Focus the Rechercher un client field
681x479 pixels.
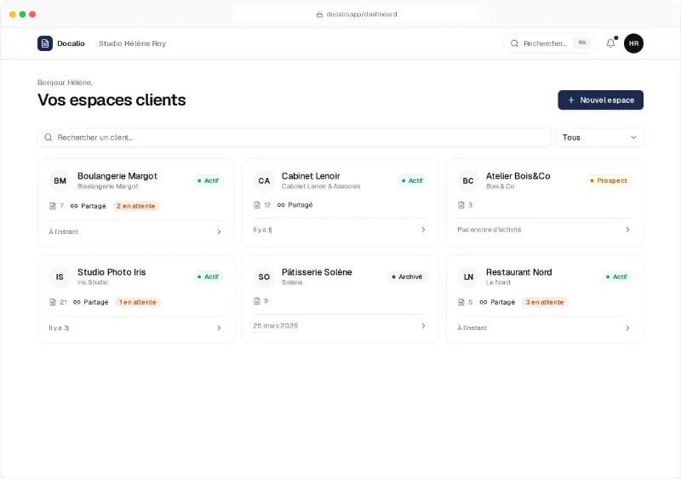click(x=294, y=137)
